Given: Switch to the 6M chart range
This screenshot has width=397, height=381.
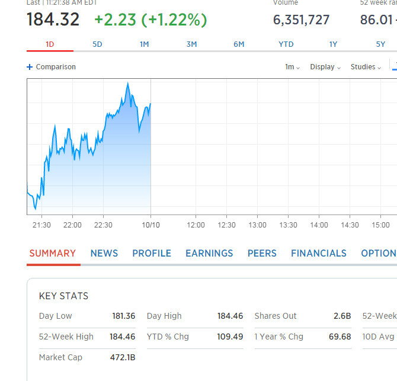Looking at the screenshot, I should click(239, 44).
